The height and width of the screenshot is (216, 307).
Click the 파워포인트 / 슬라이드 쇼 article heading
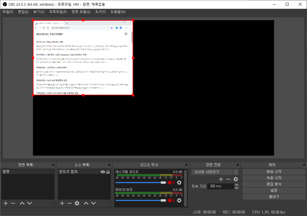pyautogui.click(x=51, y=68)
